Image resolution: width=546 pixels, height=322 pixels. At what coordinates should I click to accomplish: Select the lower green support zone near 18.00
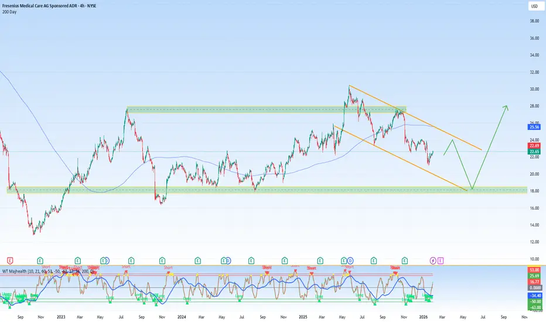coord(267,190)
